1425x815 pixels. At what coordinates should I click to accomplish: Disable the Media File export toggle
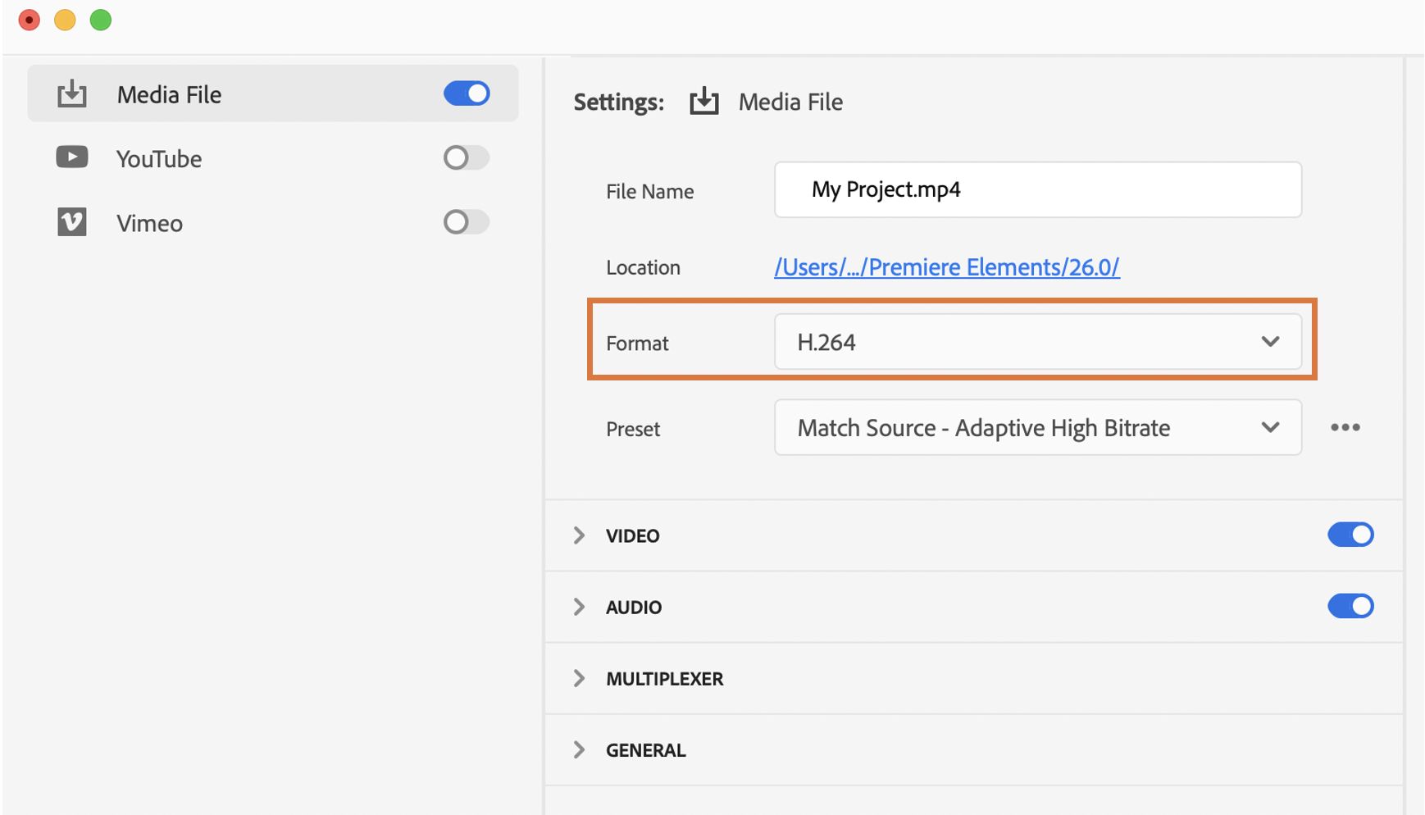click(x=467, y=93)
